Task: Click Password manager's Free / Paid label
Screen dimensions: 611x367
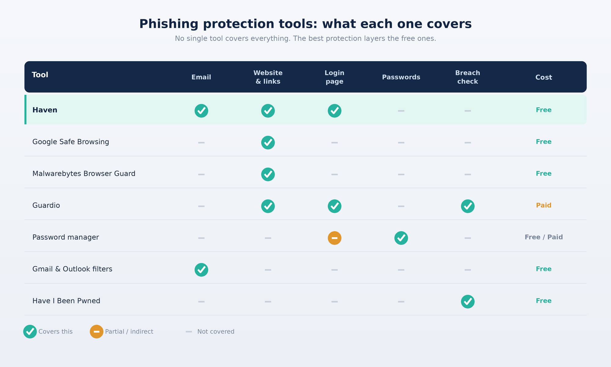Action: pyautogui.click(x=544, y=237)
